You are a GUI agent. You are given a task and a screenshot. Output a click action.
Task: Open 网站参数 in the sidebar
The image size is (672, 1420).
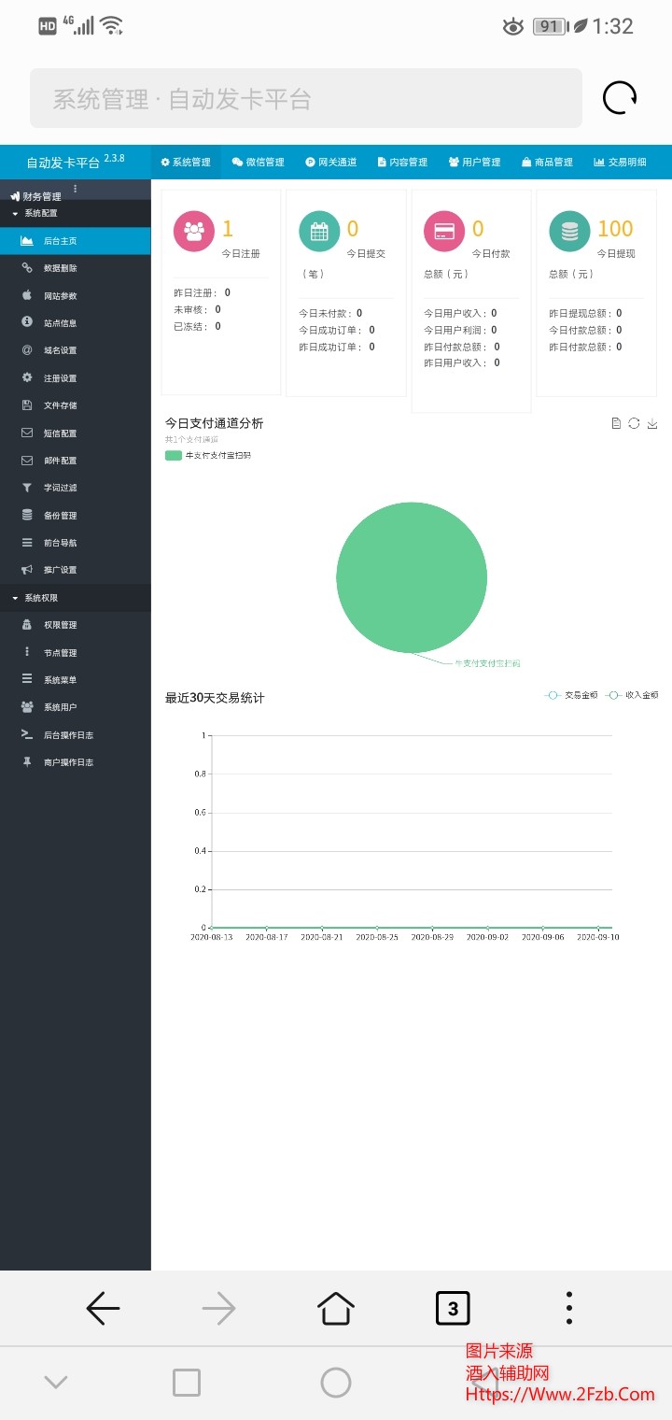60,296
